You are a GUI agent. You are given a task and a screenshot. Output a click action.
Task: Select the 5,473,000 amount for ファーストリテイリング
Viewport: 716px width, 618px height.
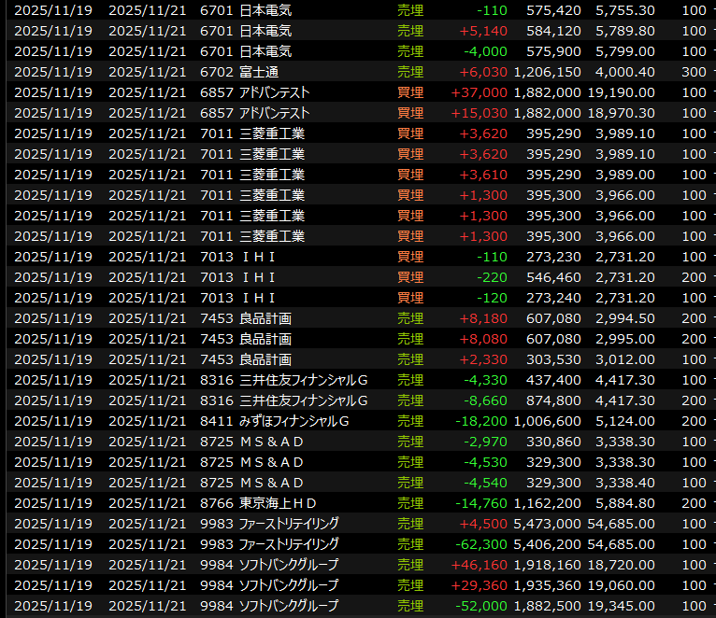548,524
